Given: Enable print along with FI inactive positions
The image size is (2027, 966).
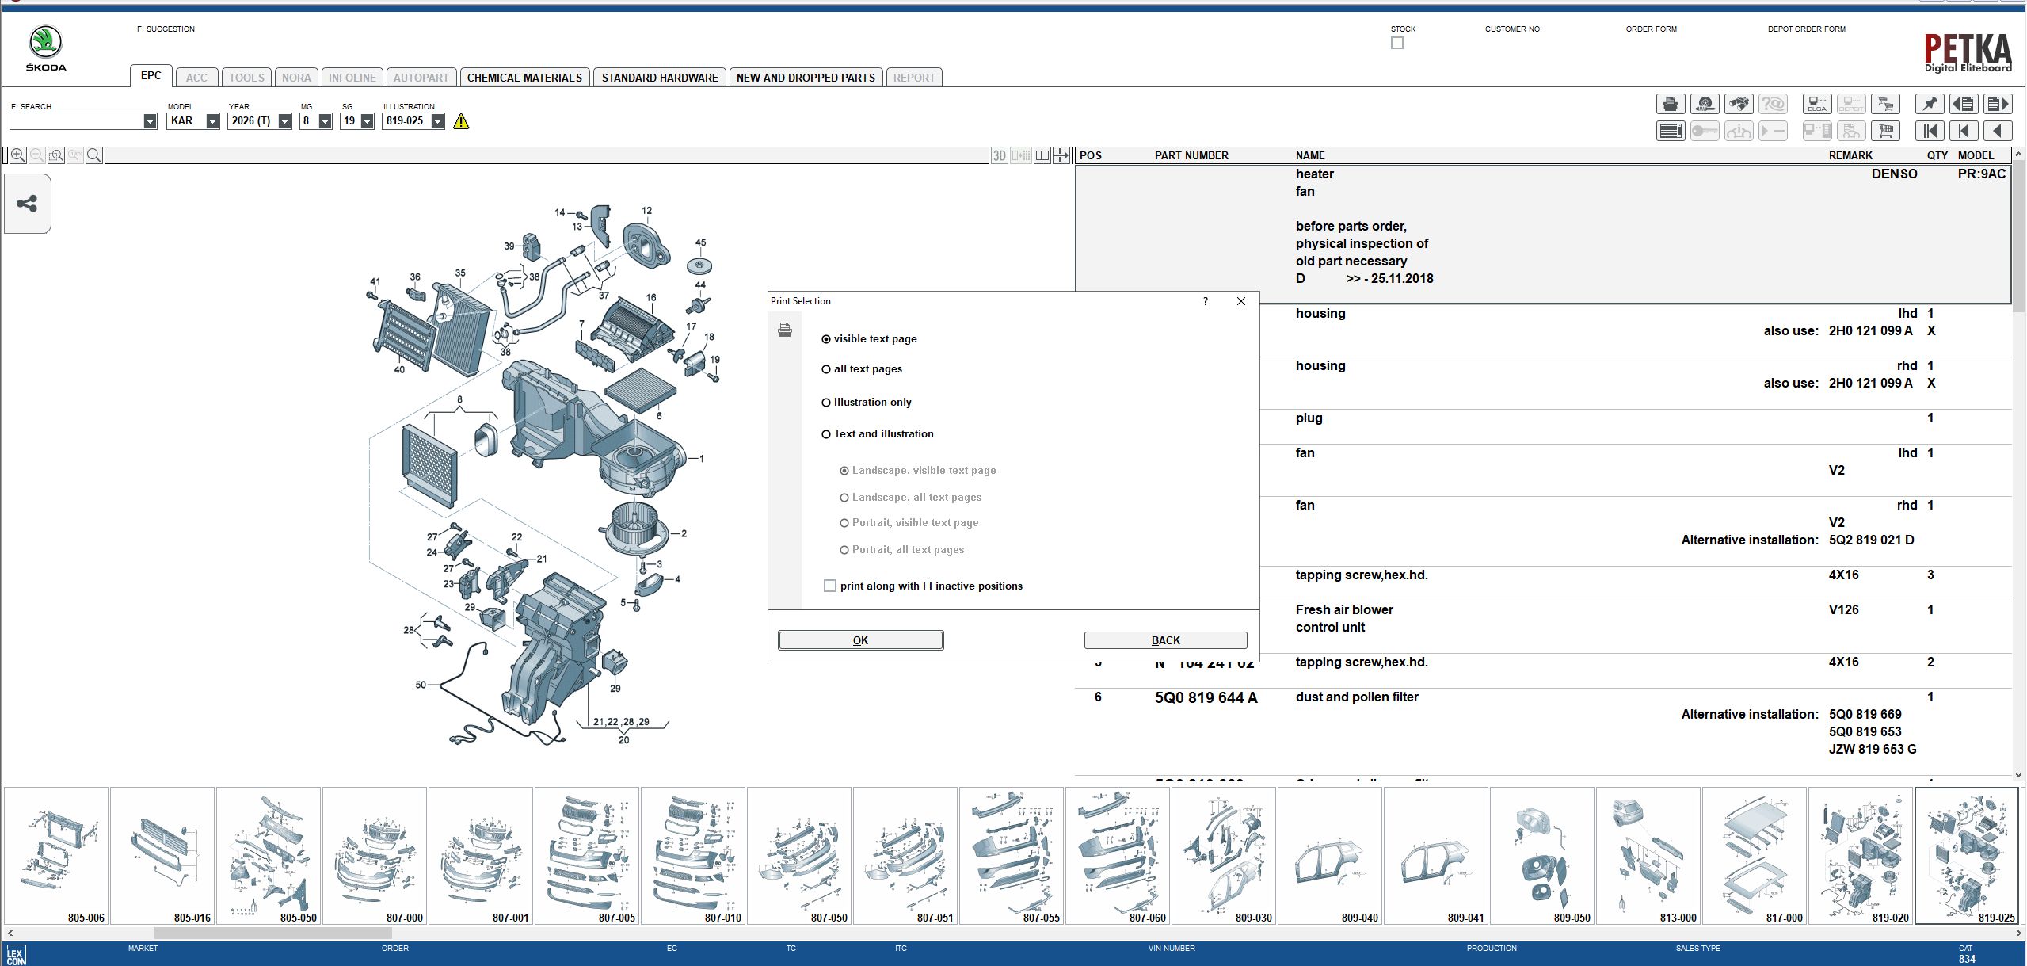Looking at the screenshot, I should tap(830, 585).
